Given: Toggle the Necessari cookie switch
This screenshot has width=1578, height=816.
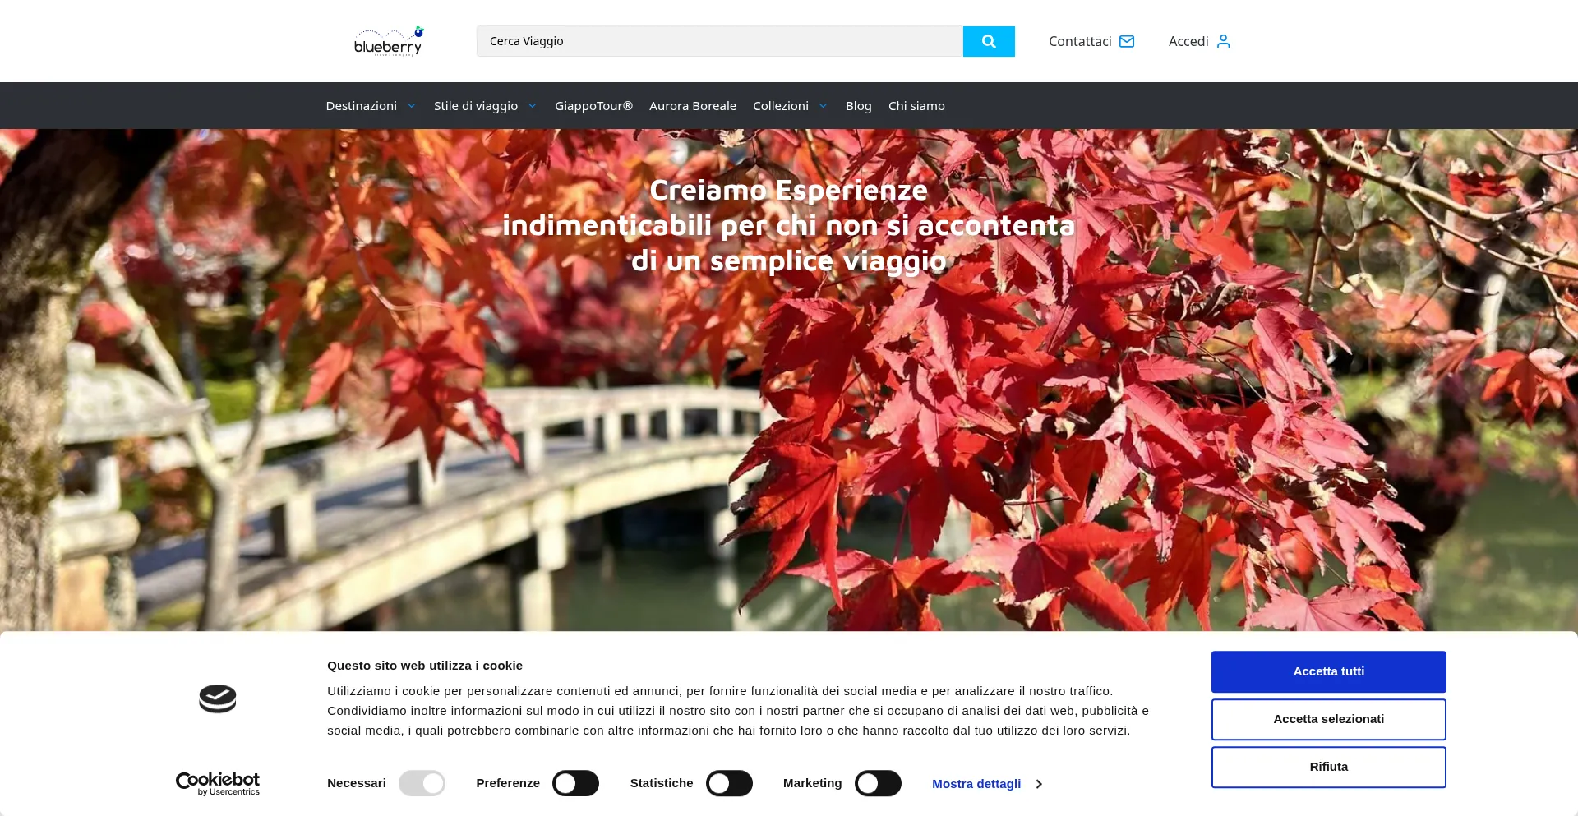Looking at the screenshot, I should [422, 783].
